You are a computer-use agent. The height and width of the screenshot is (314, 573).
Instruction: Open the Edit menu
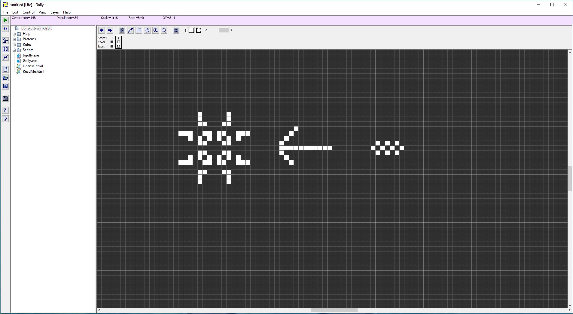15,12
